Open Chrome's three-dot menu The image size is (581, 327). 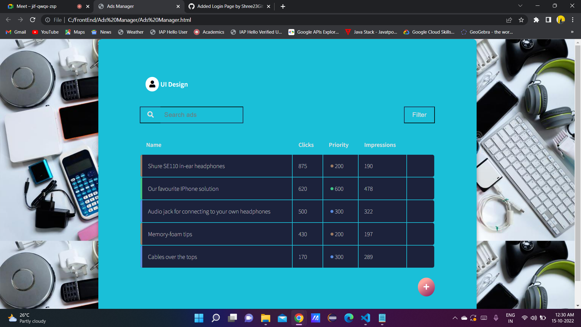(573, 20)
